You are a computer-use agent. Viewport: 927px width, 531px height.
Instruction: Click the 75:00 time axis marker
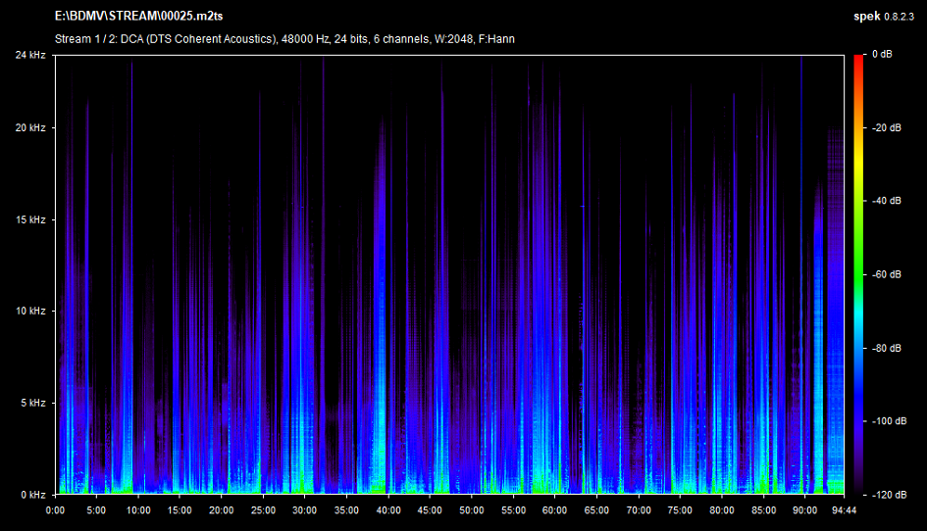[680, 509]
